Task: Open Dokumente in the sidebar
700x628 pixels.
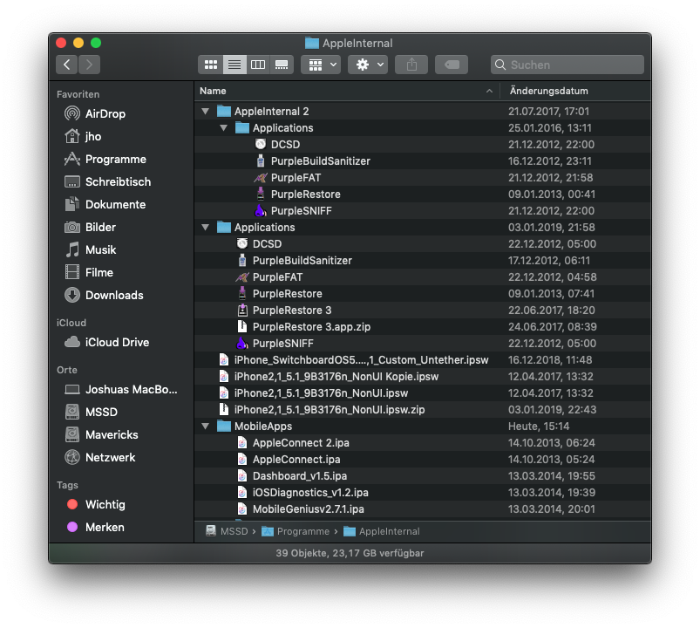Action: tap(105, 205)
